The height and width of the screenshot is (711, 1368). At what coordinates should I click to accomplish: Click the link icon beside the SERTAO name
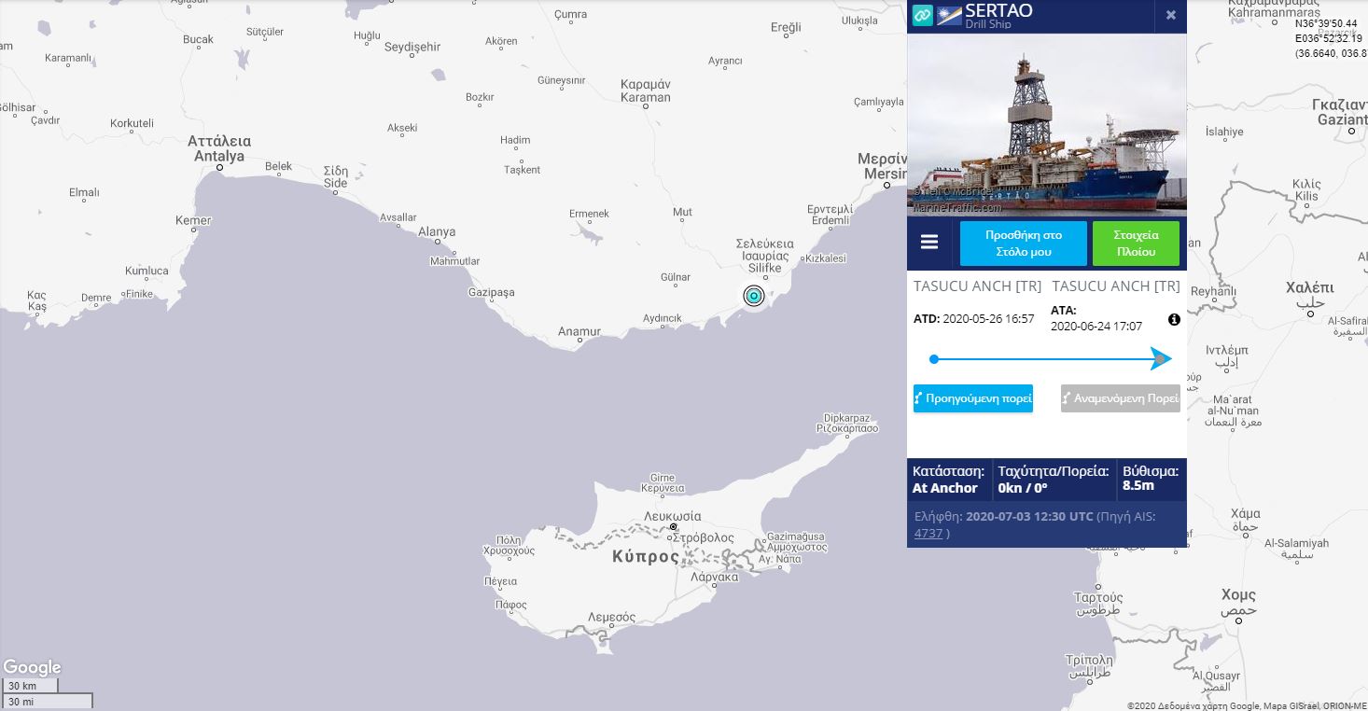(922, 16)
